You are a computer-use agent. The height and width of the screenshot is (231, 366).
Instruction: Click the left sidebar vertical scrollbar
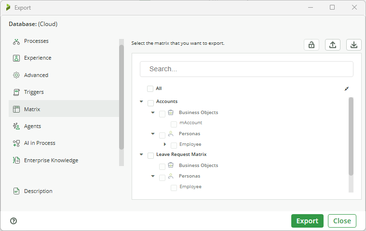click(122, 97)
